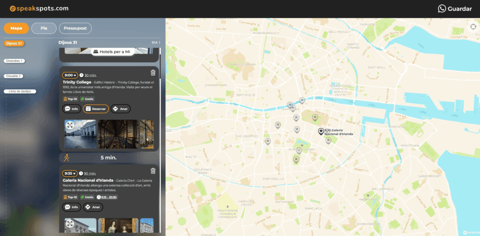Click the WhatsApp Guardar button
Image resolution: width=480 pixels, height=236 pixels.
[455, 9]
